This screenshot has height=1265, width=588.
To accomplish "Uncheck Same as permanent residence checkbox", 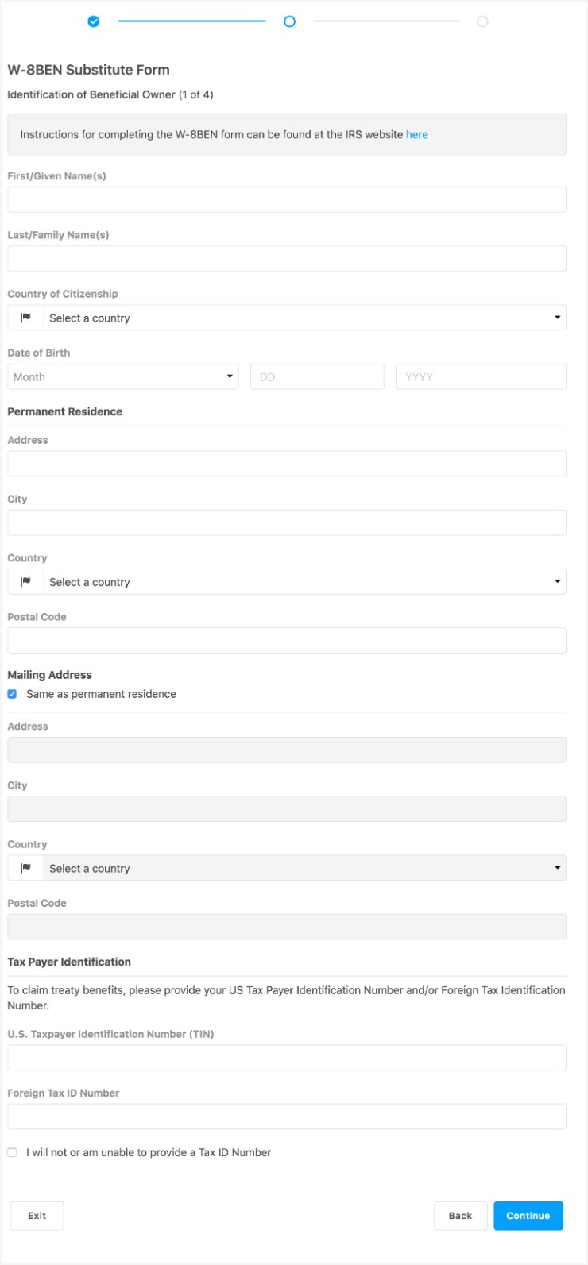I will 12,694.
